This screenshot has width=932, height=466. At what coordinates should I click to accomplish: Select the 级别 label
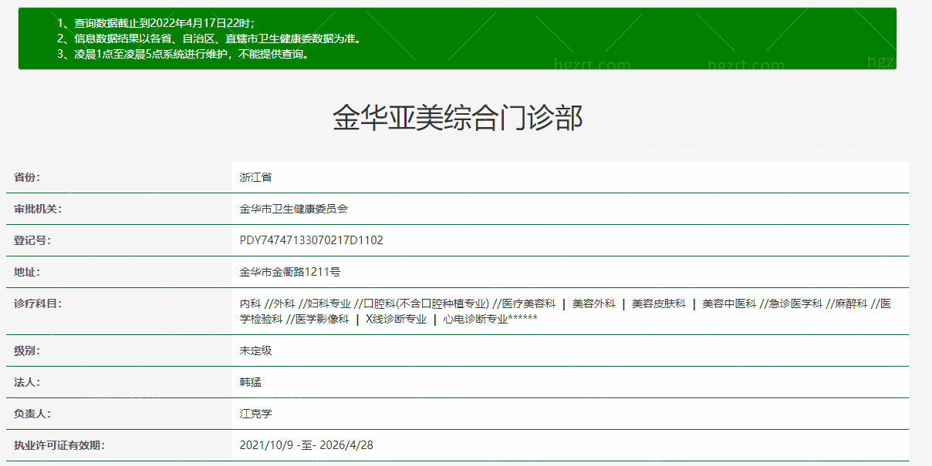point(27,350)
